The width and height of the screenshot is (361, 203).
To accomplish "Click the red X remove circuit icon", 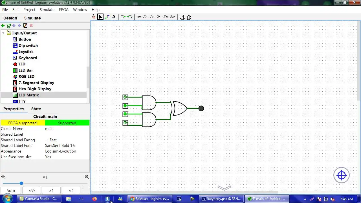I will pos(31,26).
